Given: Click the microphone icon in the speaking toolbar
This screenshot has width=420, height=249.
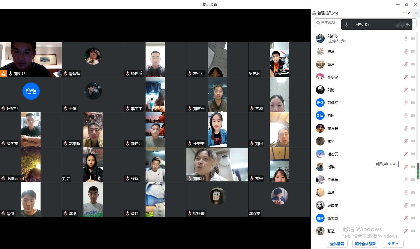Looking at the screenshot, I should (346, 25).
